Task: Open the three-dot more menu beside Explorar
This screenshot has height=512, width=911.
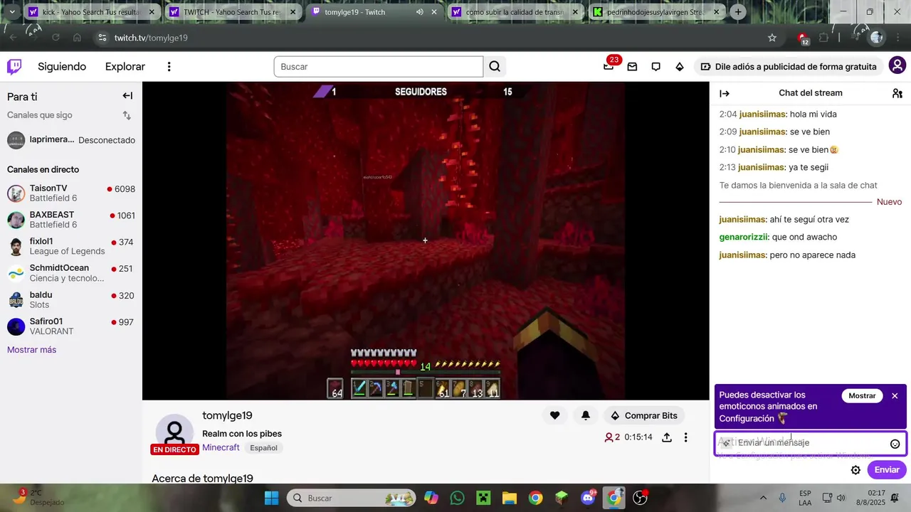Action: coord(169,67)
